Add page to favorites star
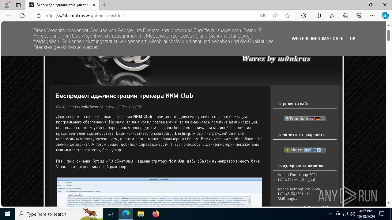392x220 pixels. click(287, 16)
